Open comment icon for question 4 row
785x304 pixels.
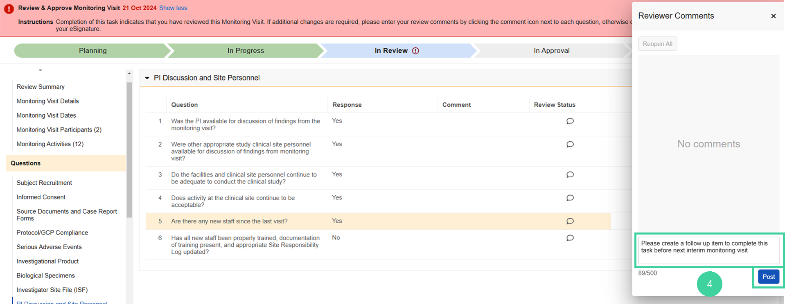570,198
